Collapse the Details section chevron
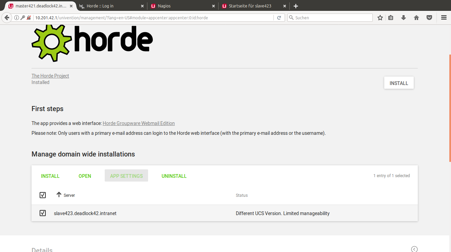Screen dimensions: 451x252 coord(414,249)
